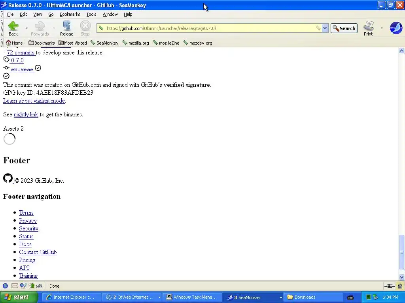The width and height of the screenshot is (405, 303).
Task: Open the Composer icon in status bar
Action: [23, 286]
